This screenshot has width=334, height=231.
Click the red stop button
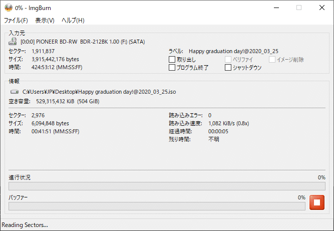[x=317, y=202]
